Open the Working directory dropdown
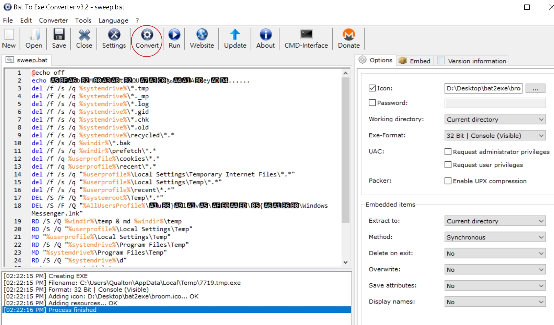The image size is (554, 325). (x=495, y=119)
